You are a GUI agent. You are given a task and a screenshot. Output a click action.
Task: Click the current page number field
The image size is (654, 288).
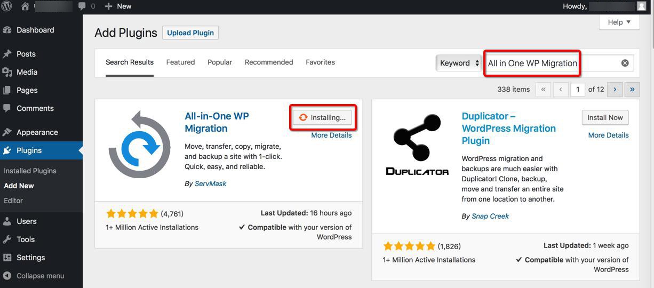click(577, 90)
